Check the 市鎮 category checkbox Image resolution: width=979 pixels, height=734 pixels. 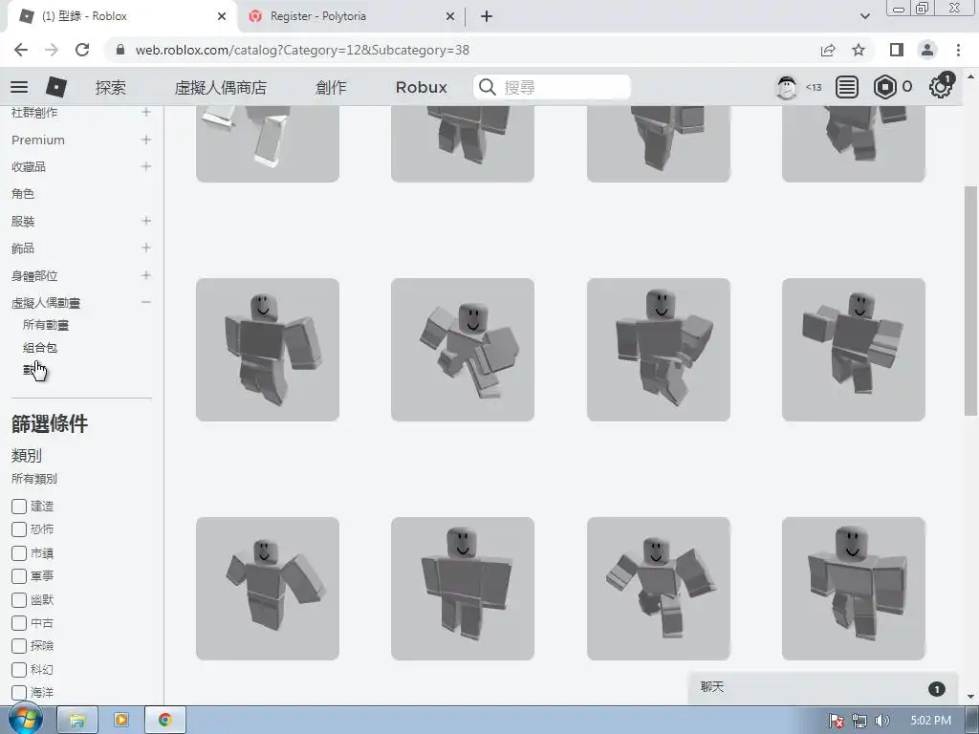pyautogui.click(x=19, y=553)
